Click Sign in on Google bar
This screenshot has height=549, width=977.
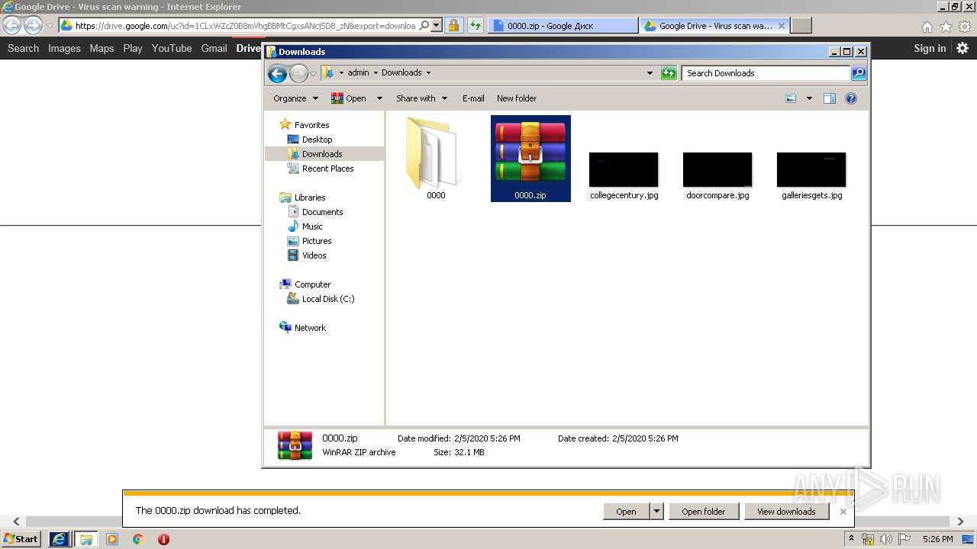coord(930,48)
